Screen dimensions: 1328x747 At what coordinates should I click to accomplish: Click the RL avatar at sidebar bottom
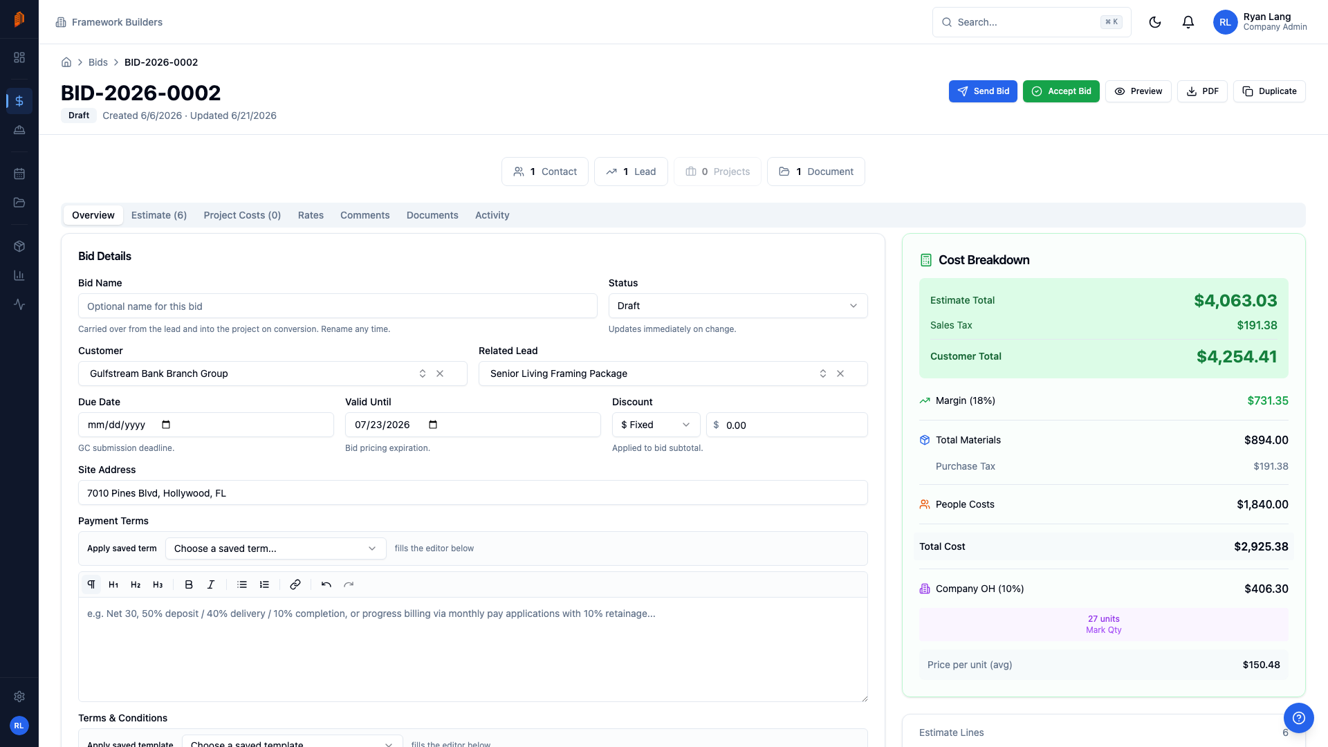pos(19,726)
